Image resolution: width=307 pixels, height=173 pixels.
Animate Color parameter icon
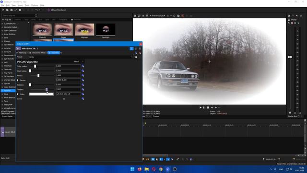pos(83,94)
